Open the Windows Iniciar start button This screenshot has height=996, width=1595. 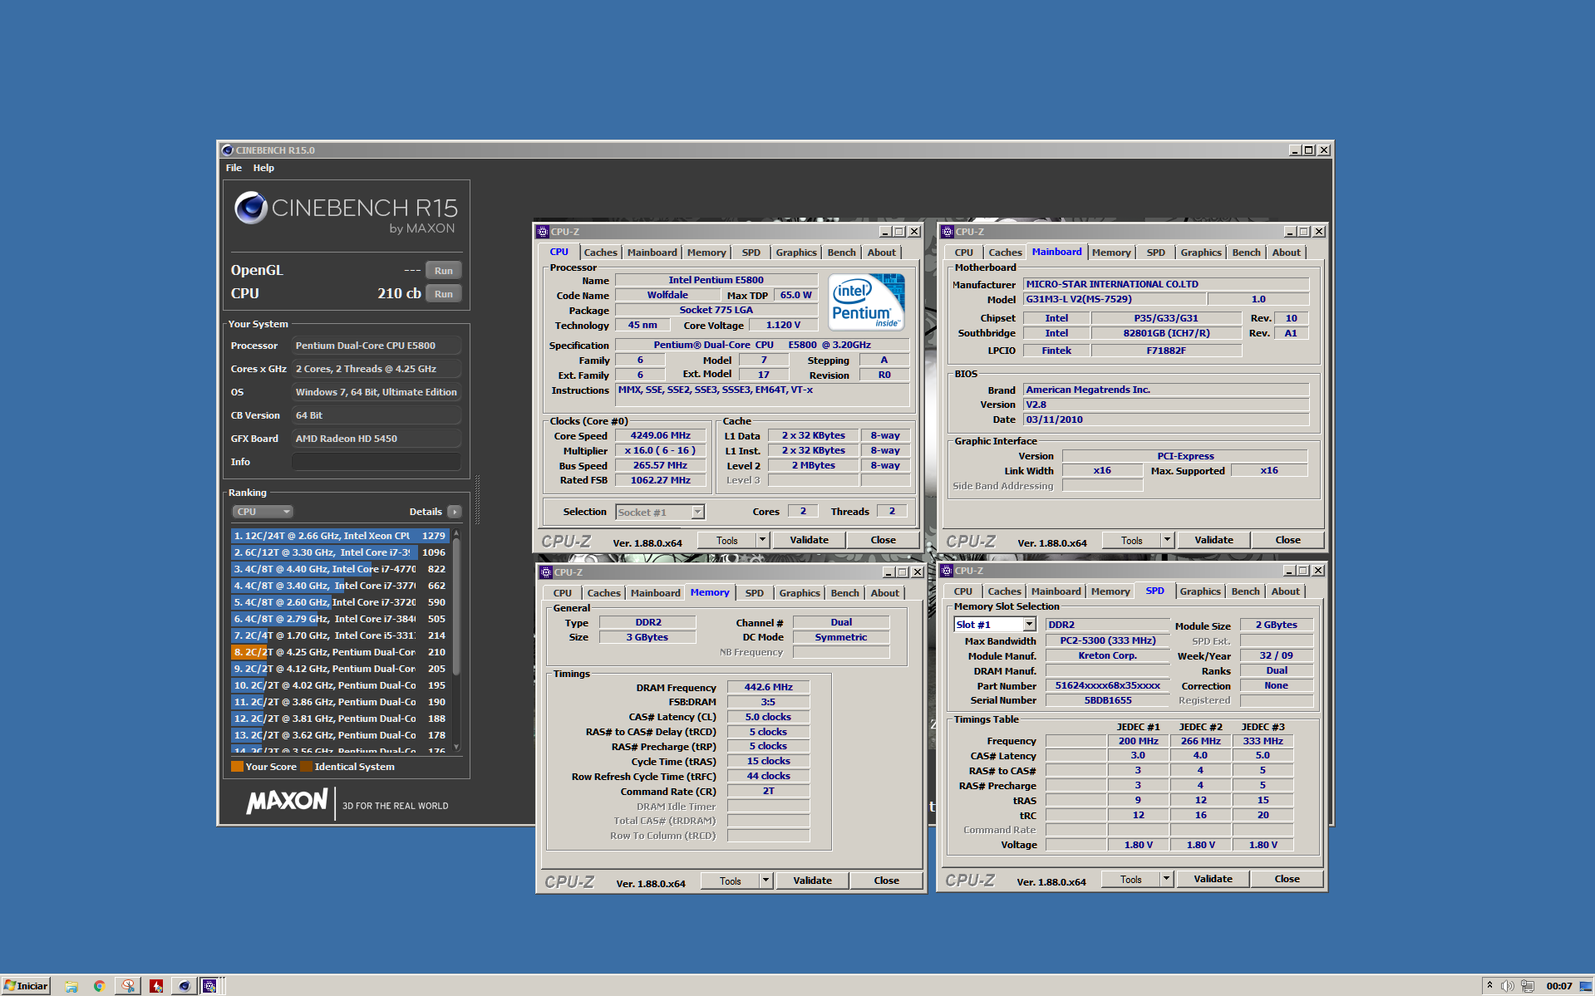(26, 986)
